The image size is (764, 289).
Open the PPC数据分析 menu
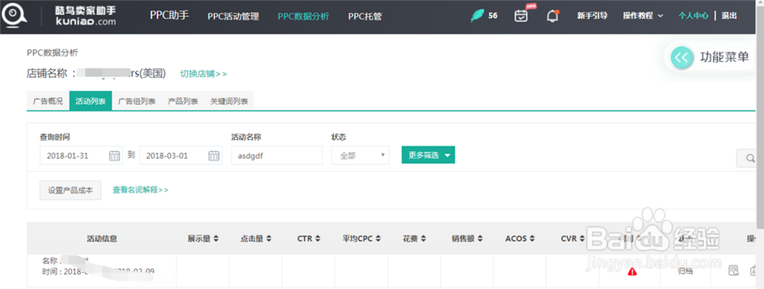click(303, 16)
